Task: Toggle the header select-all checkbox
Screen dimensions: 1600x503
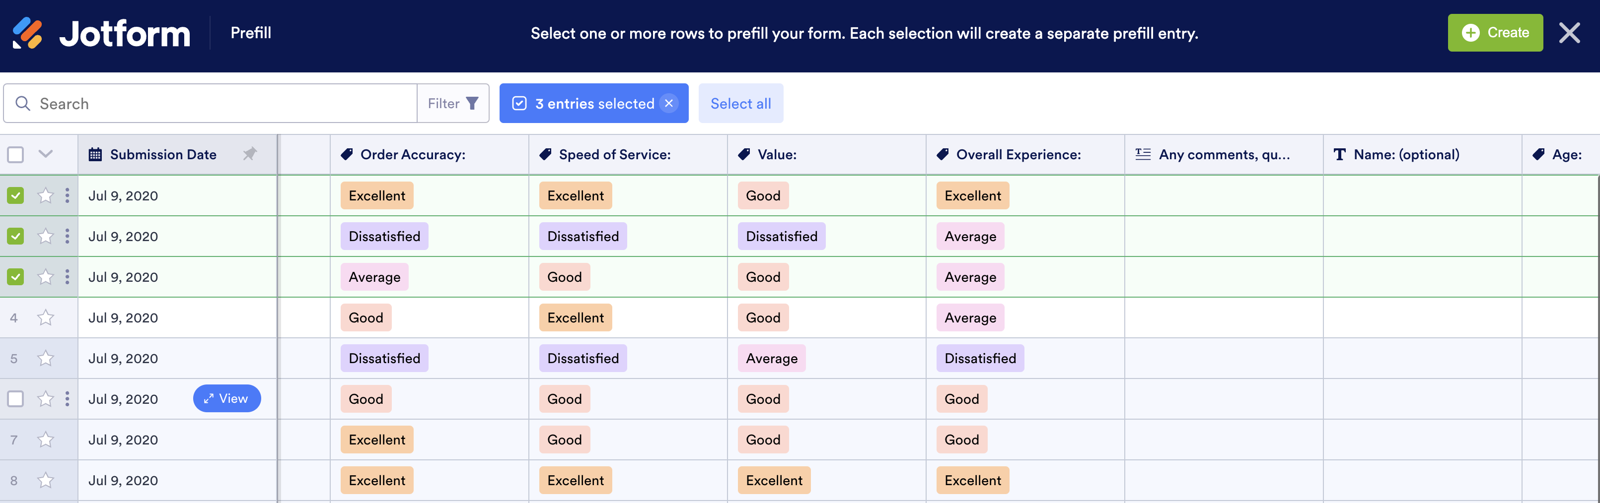Action: pyautogui.click(x=15, y=154)
